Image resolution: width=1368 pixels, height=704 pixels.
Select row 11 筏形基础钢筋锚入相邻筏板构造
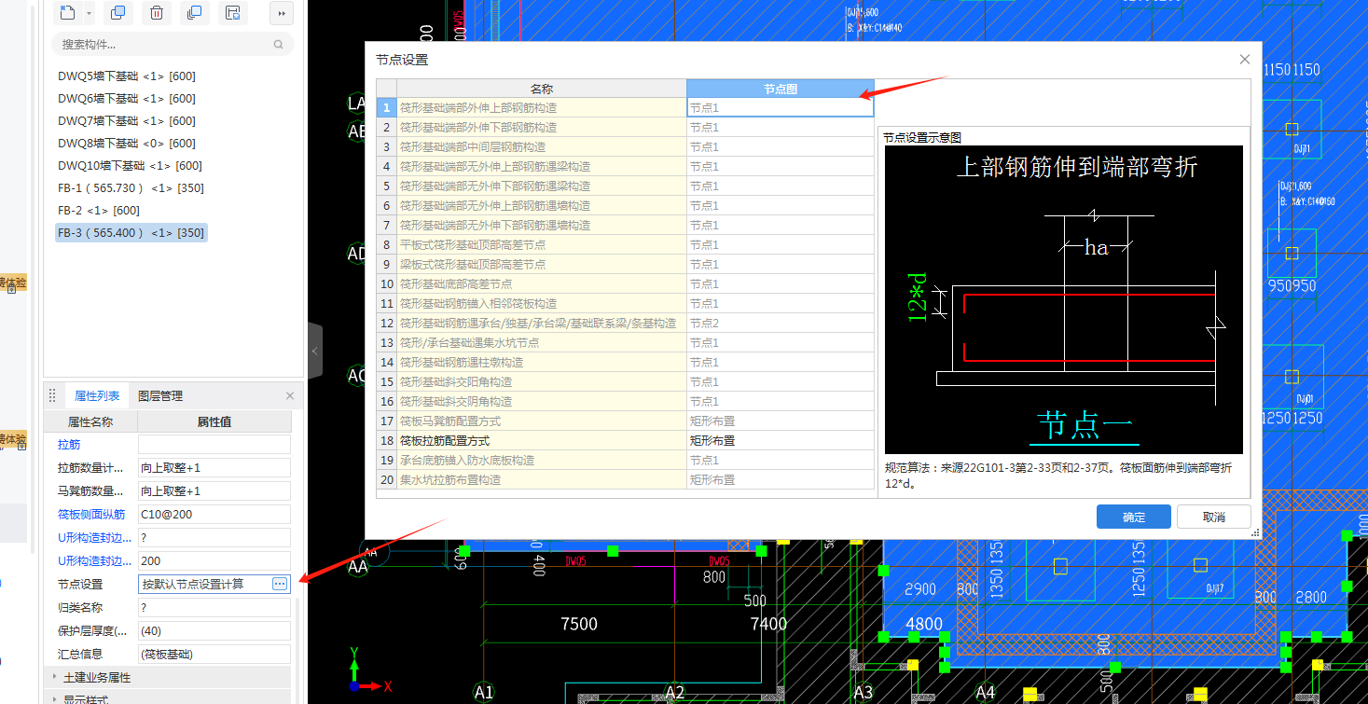click(542, 304)
